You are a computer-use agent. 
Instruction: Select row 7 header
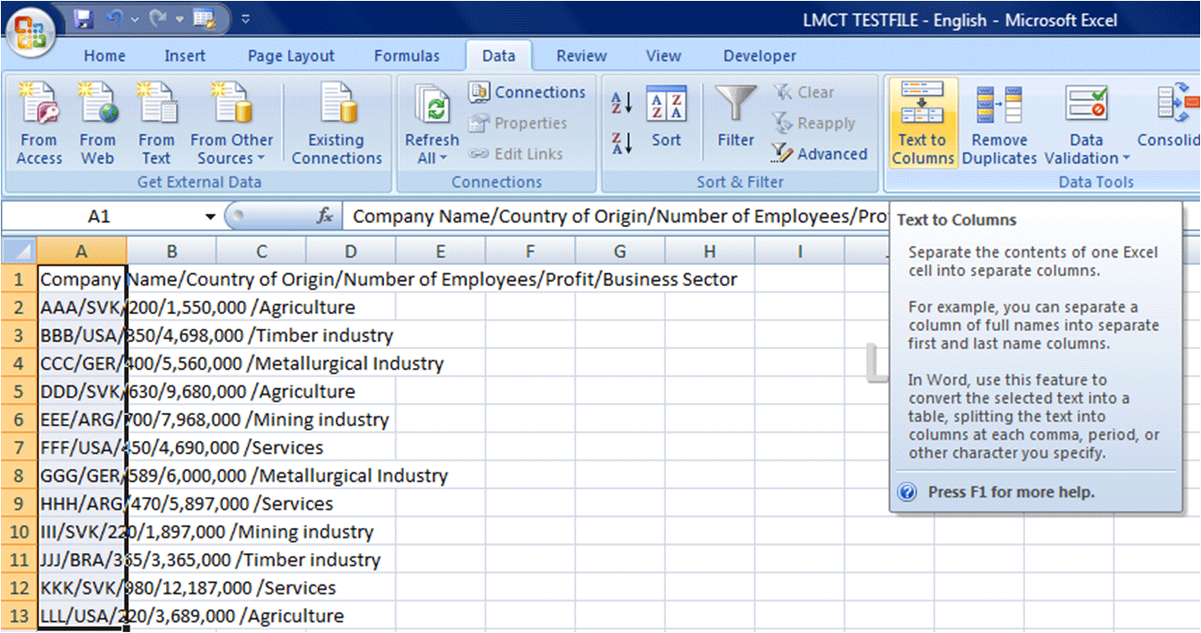19,447
